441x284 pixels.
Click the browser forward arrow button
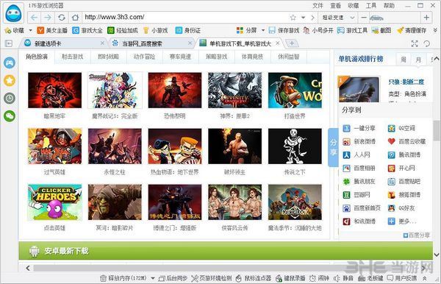click(48, 18)
